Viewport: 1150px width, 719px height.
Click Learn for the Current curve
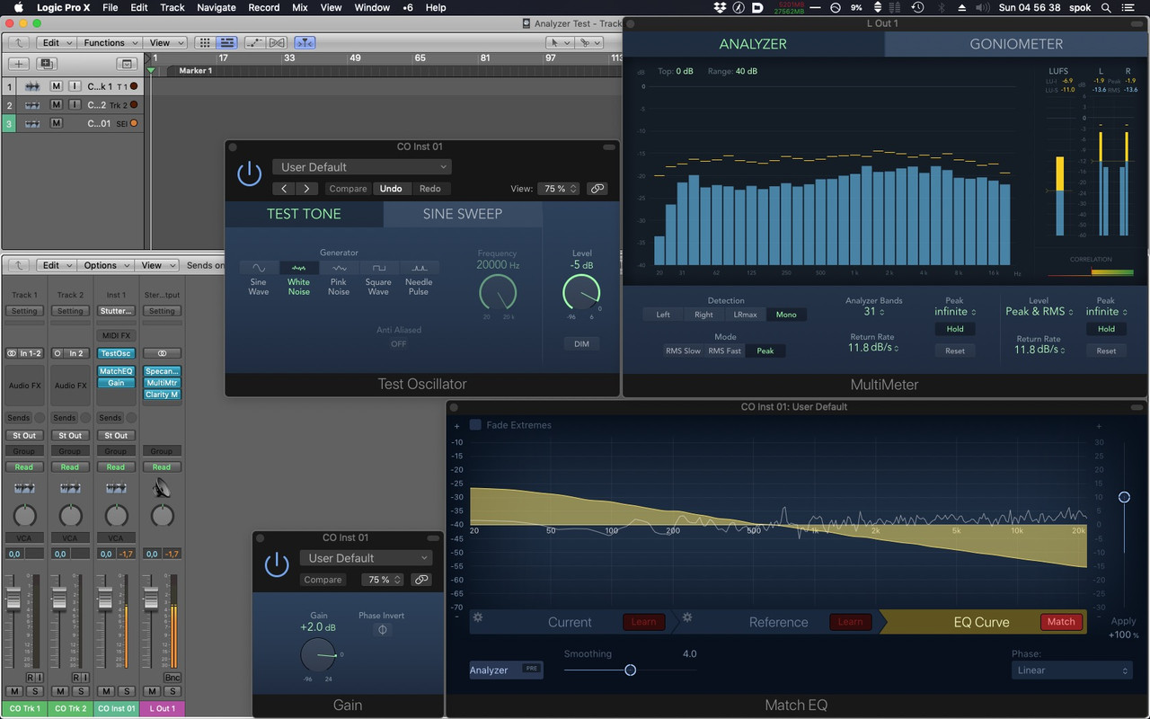(643, 621)
